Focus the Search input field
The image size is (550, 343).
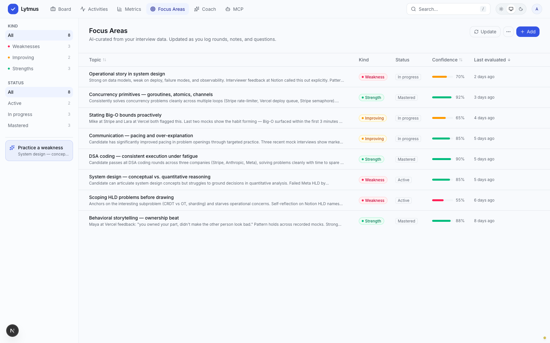click(448, 9)
